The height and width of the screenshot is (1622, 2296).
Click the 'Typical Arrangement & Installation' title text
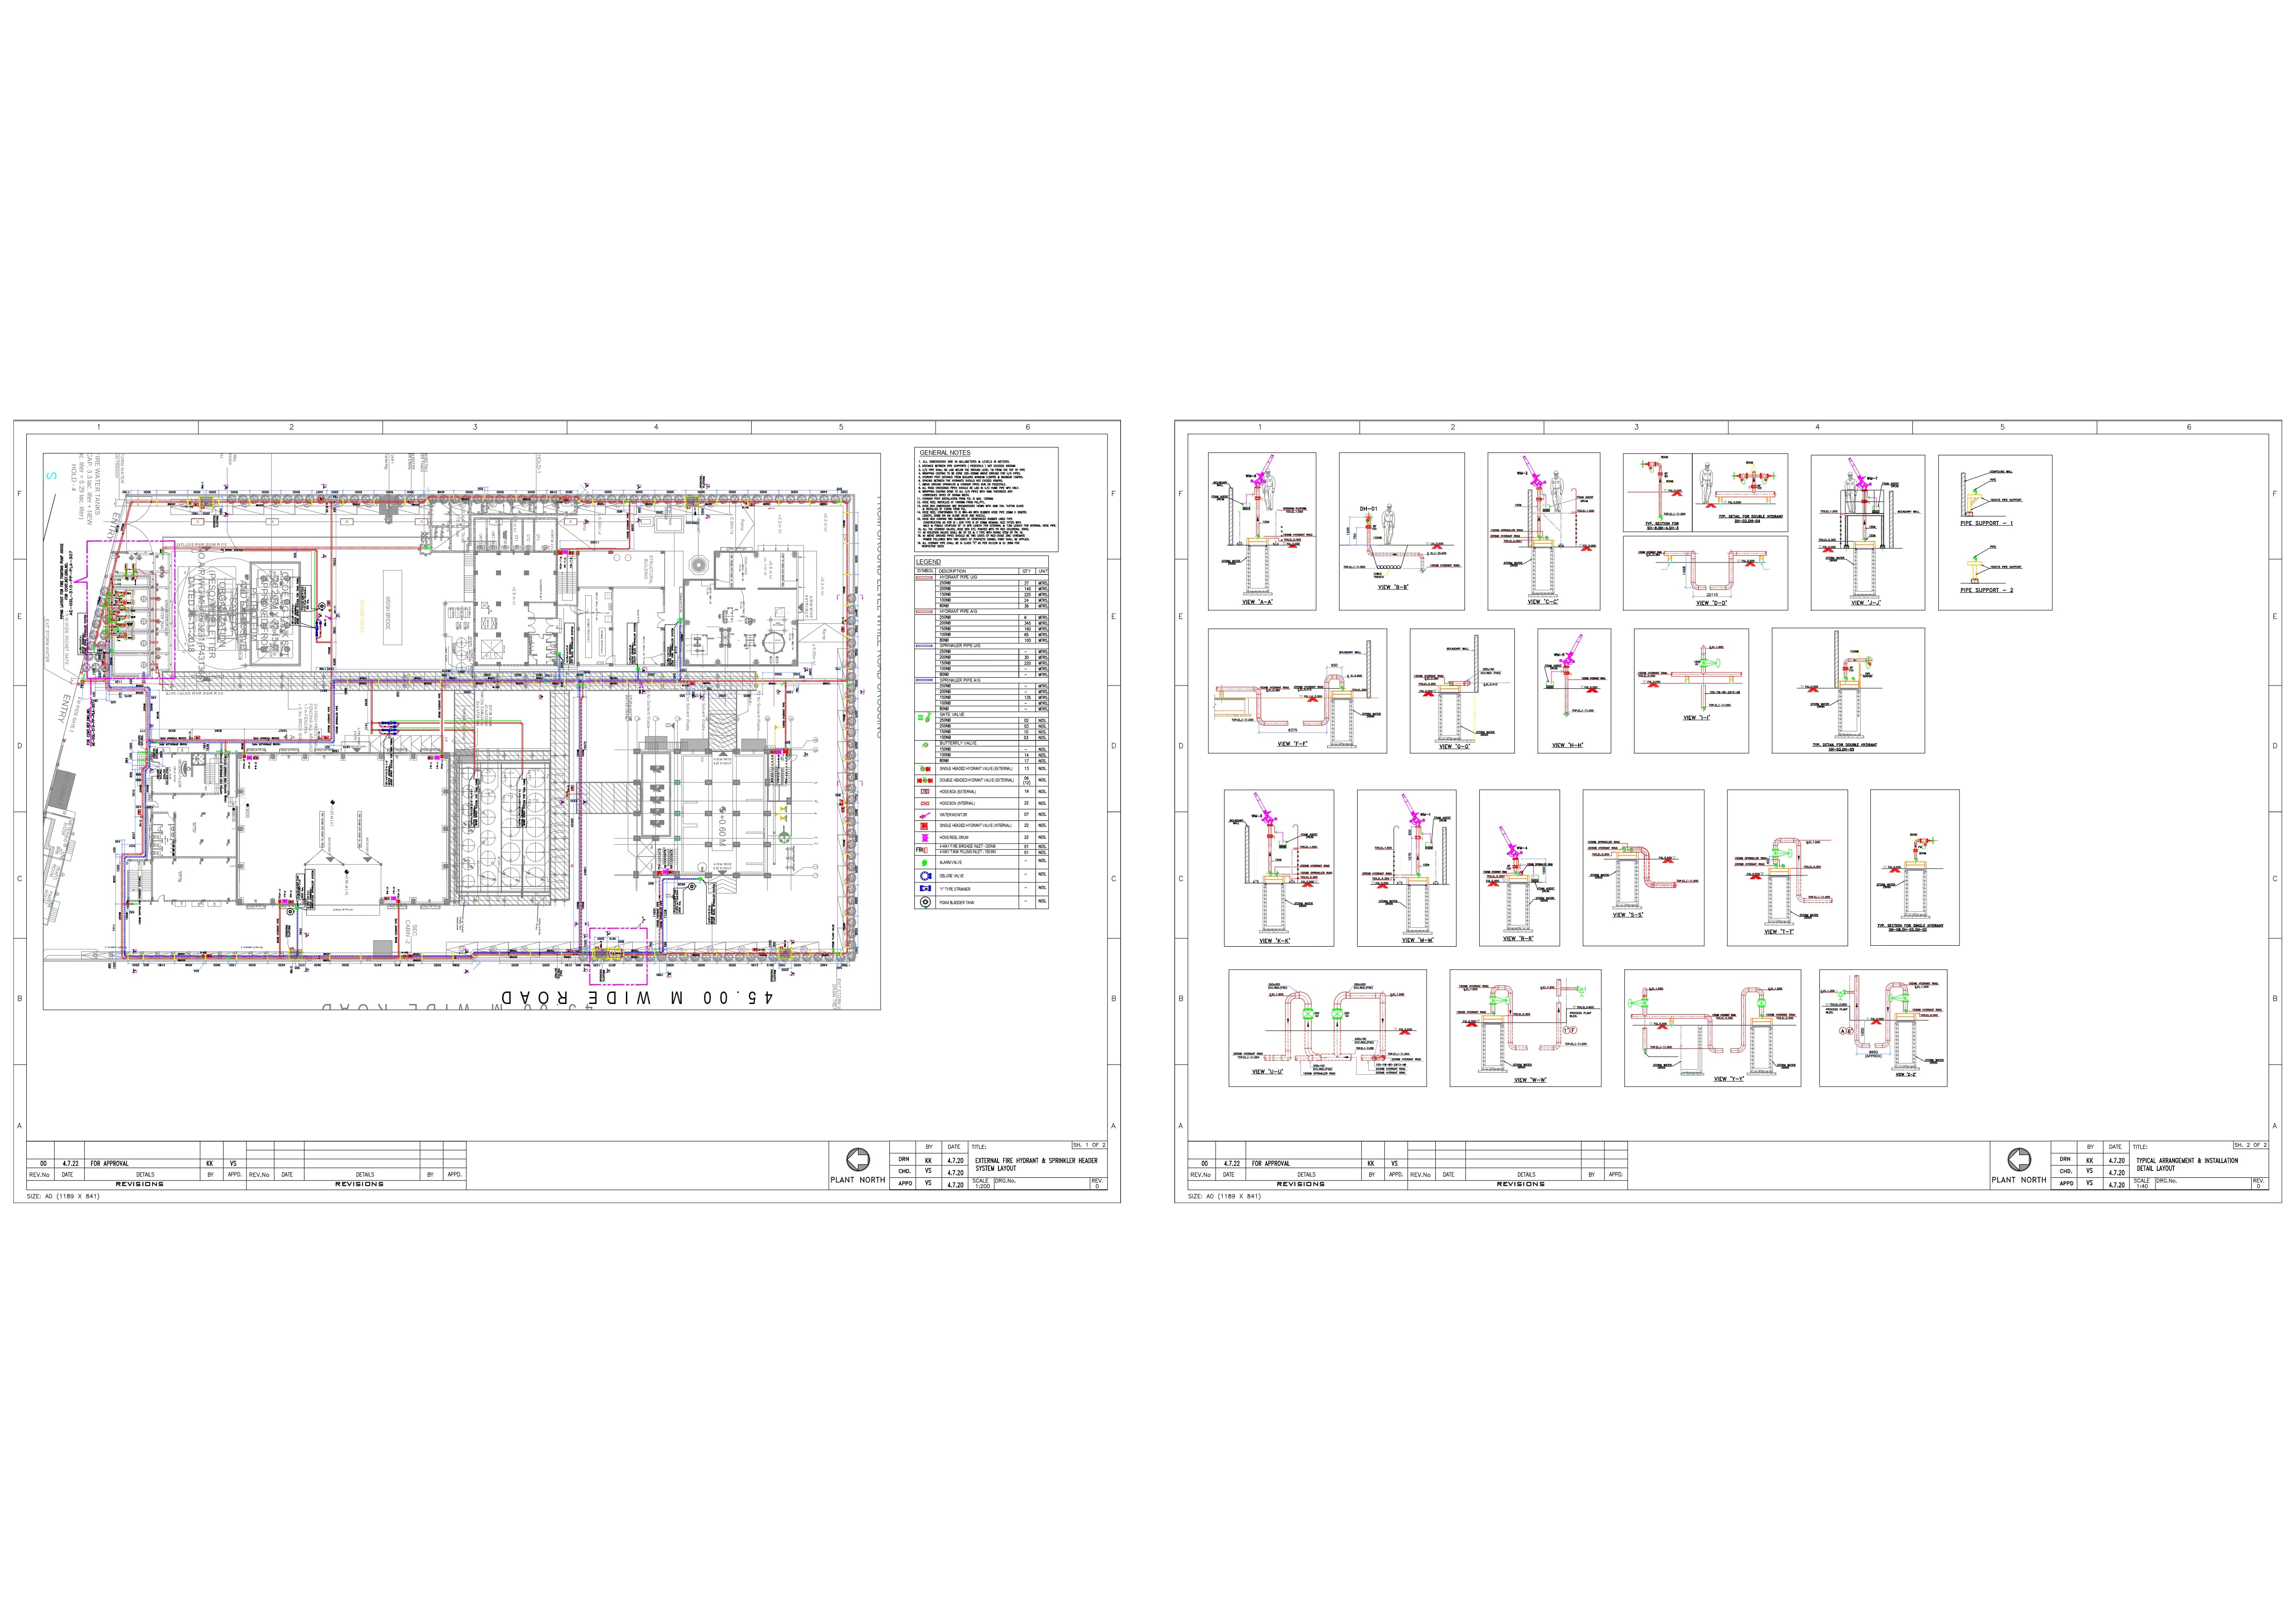click(2187, 1161)
